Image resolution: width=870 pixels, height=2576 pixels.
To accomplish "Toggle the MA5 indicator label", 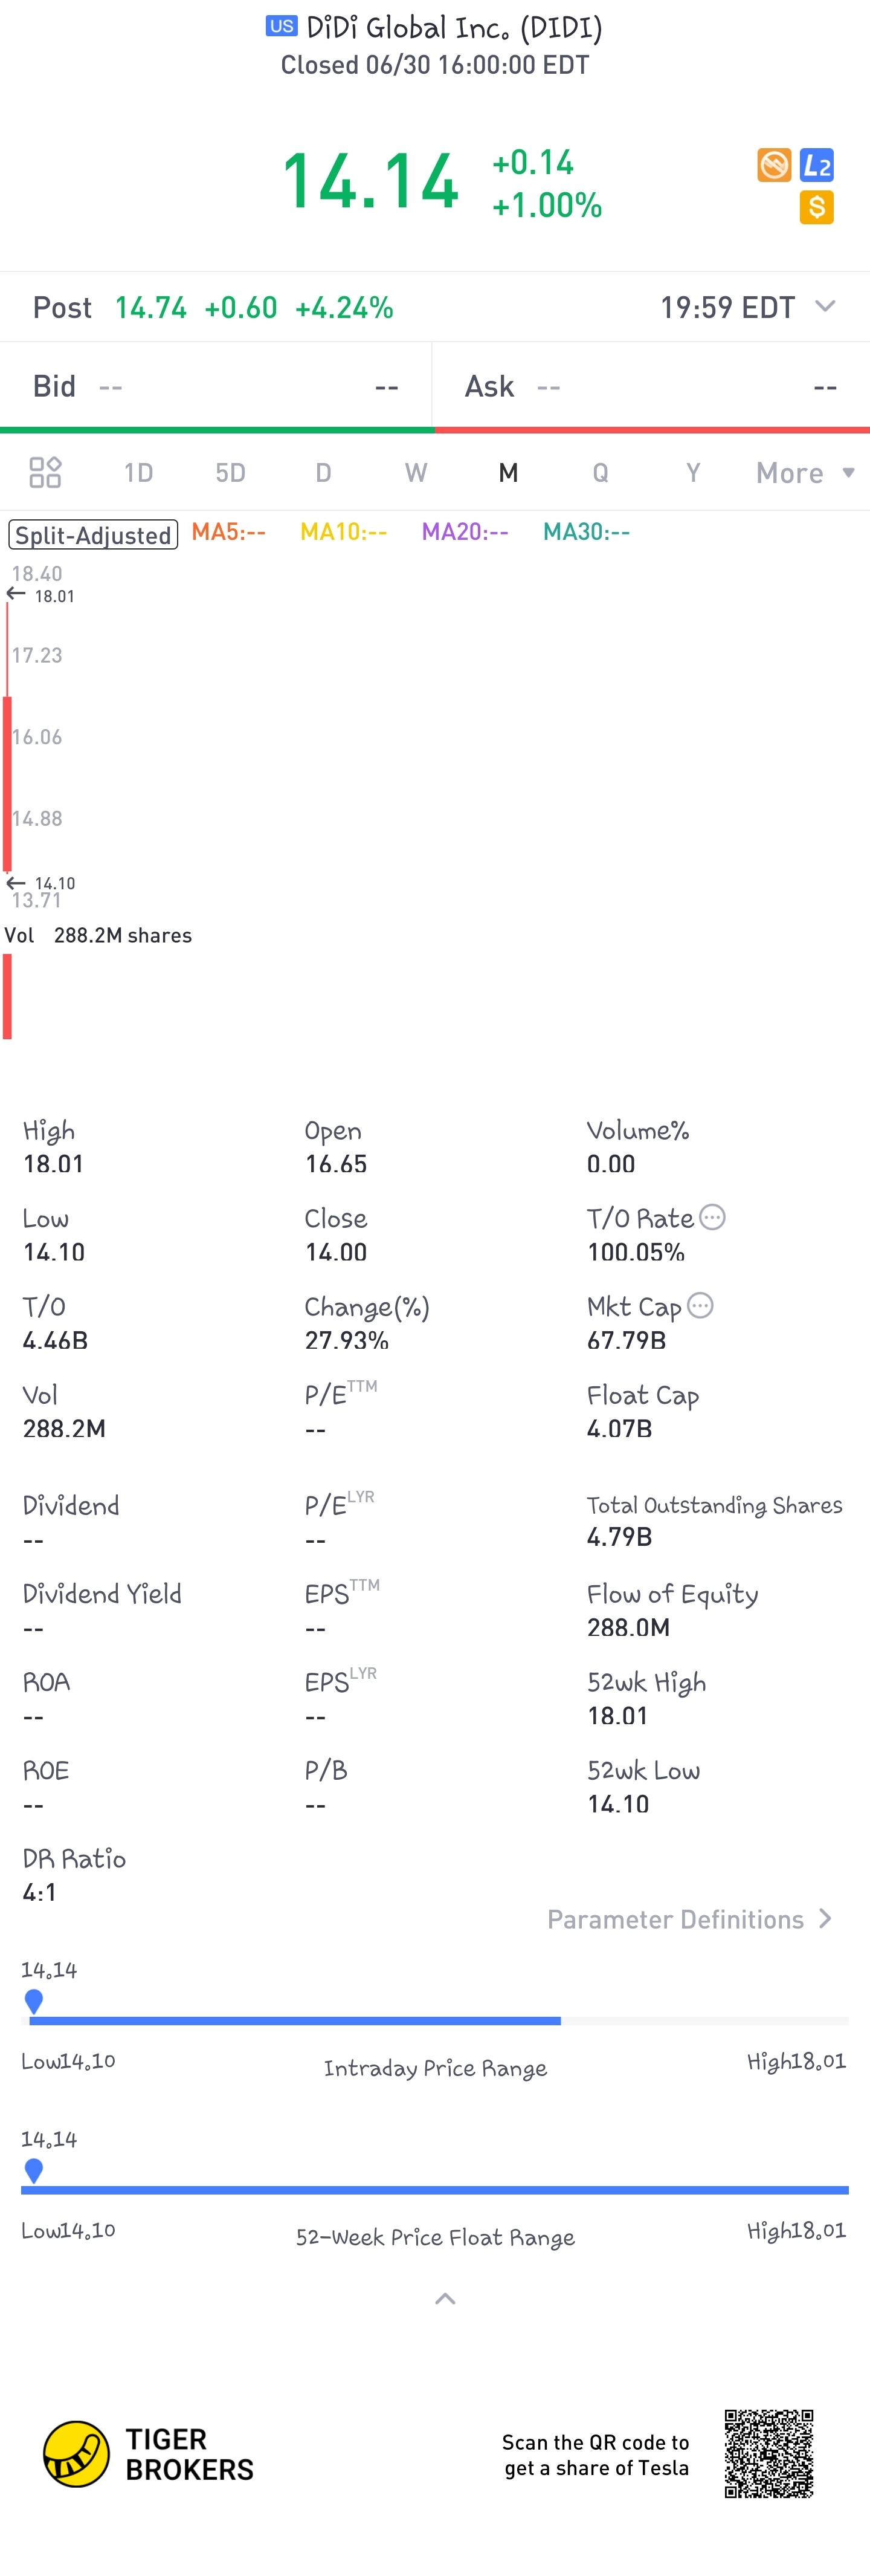I will (229, 532).
